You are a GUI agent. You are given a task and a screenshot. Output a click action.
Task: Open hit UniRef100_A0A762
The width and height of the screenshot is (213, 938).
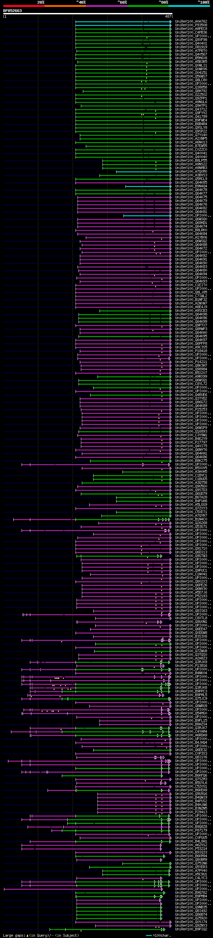[x=191, y=22]
